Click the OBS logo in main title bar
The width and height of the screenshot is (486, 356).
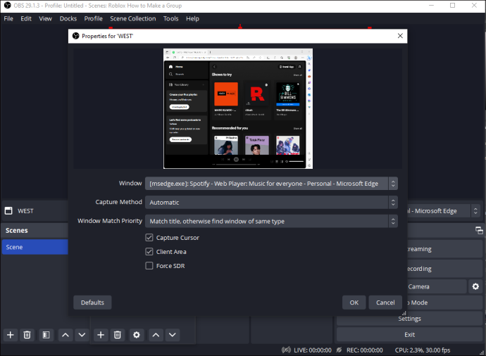[8, 6]
